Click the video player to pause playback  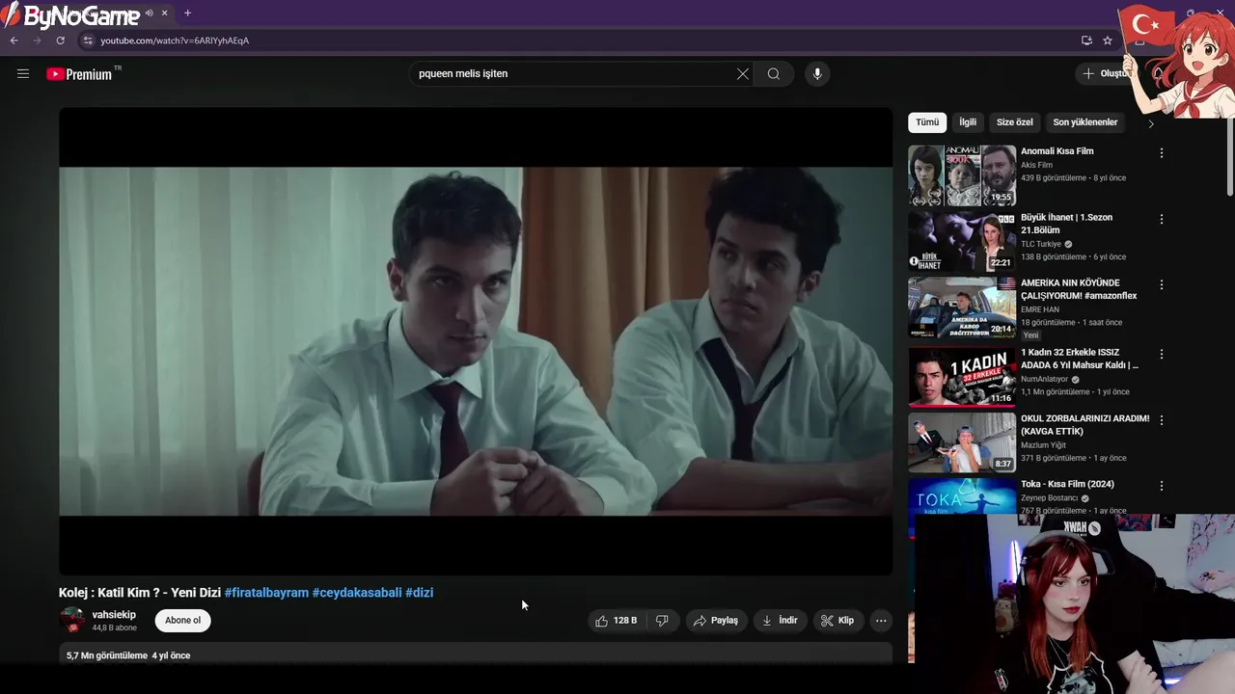coord(476,341)
